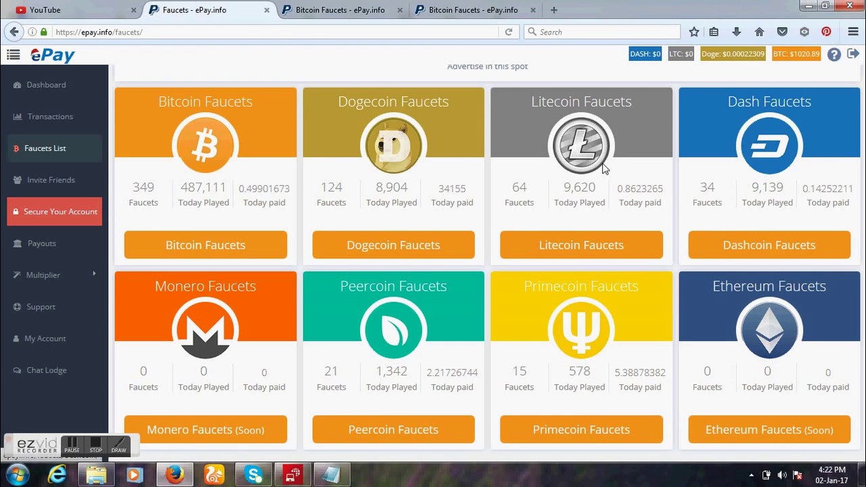Click the ePay logo in header
This screenshot has width=866, height=487.
click(52, 55)
